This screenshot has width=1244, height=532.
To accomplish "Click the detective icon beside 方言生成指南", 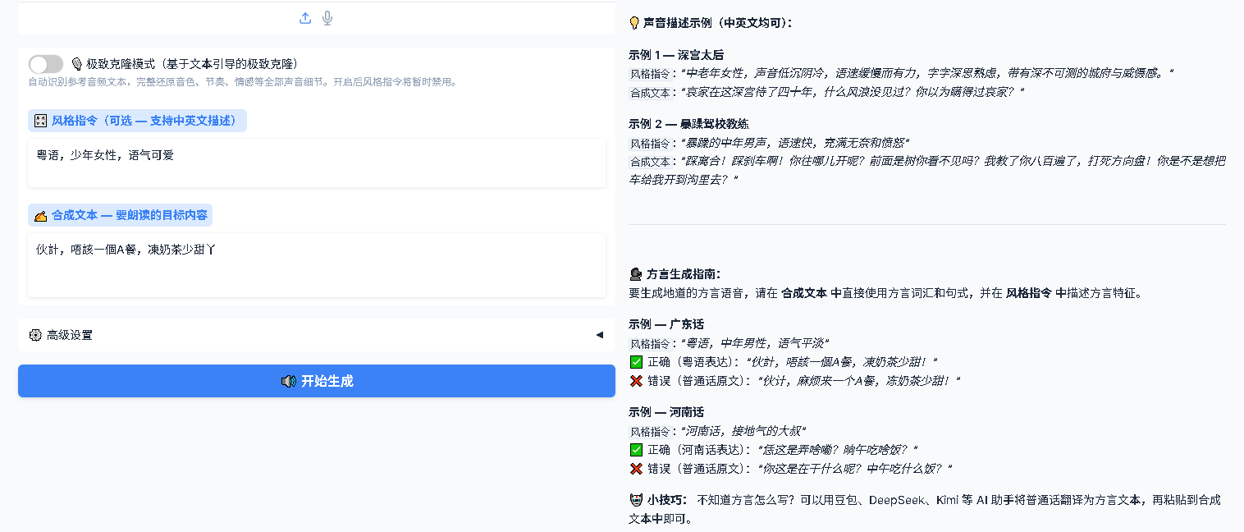I will pyautogui.click(x=635, y=274).
